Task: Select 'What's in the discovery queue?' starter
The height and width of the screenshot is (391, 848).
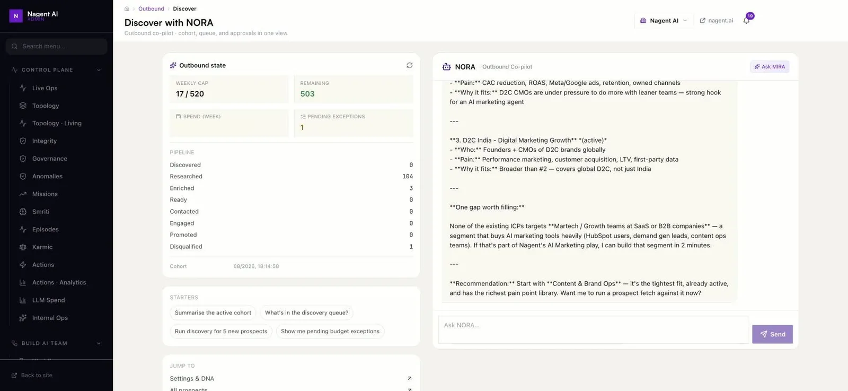Action: pyautogui.click(x=306, y=313)
